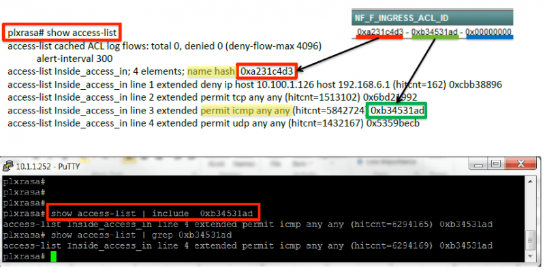Screen dimensions: 545x270
Task: Click the terminal scrollbar thumb
Action: click(x=531, y=241)
